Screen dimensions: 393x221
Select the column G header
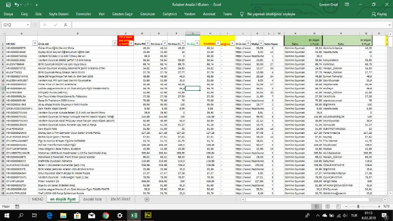tap(192, 33)
